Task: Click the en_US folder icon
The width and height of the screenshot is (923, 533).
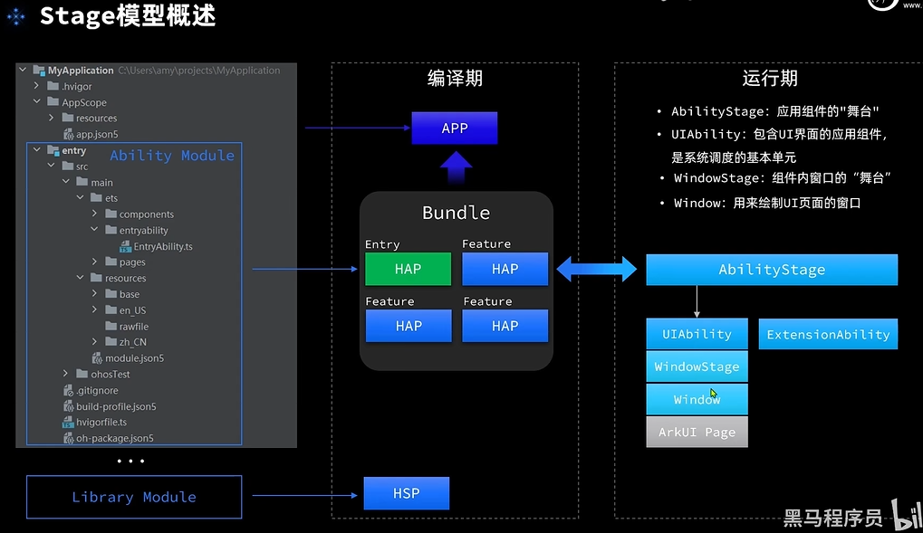Action: [111, 309]
